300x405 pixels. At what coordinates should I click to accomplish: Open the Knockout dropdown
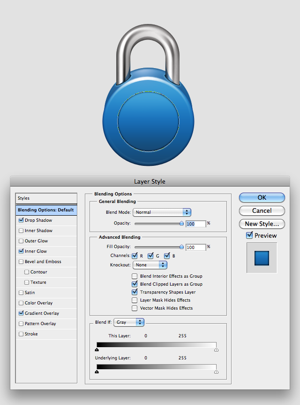coord(150,265)
